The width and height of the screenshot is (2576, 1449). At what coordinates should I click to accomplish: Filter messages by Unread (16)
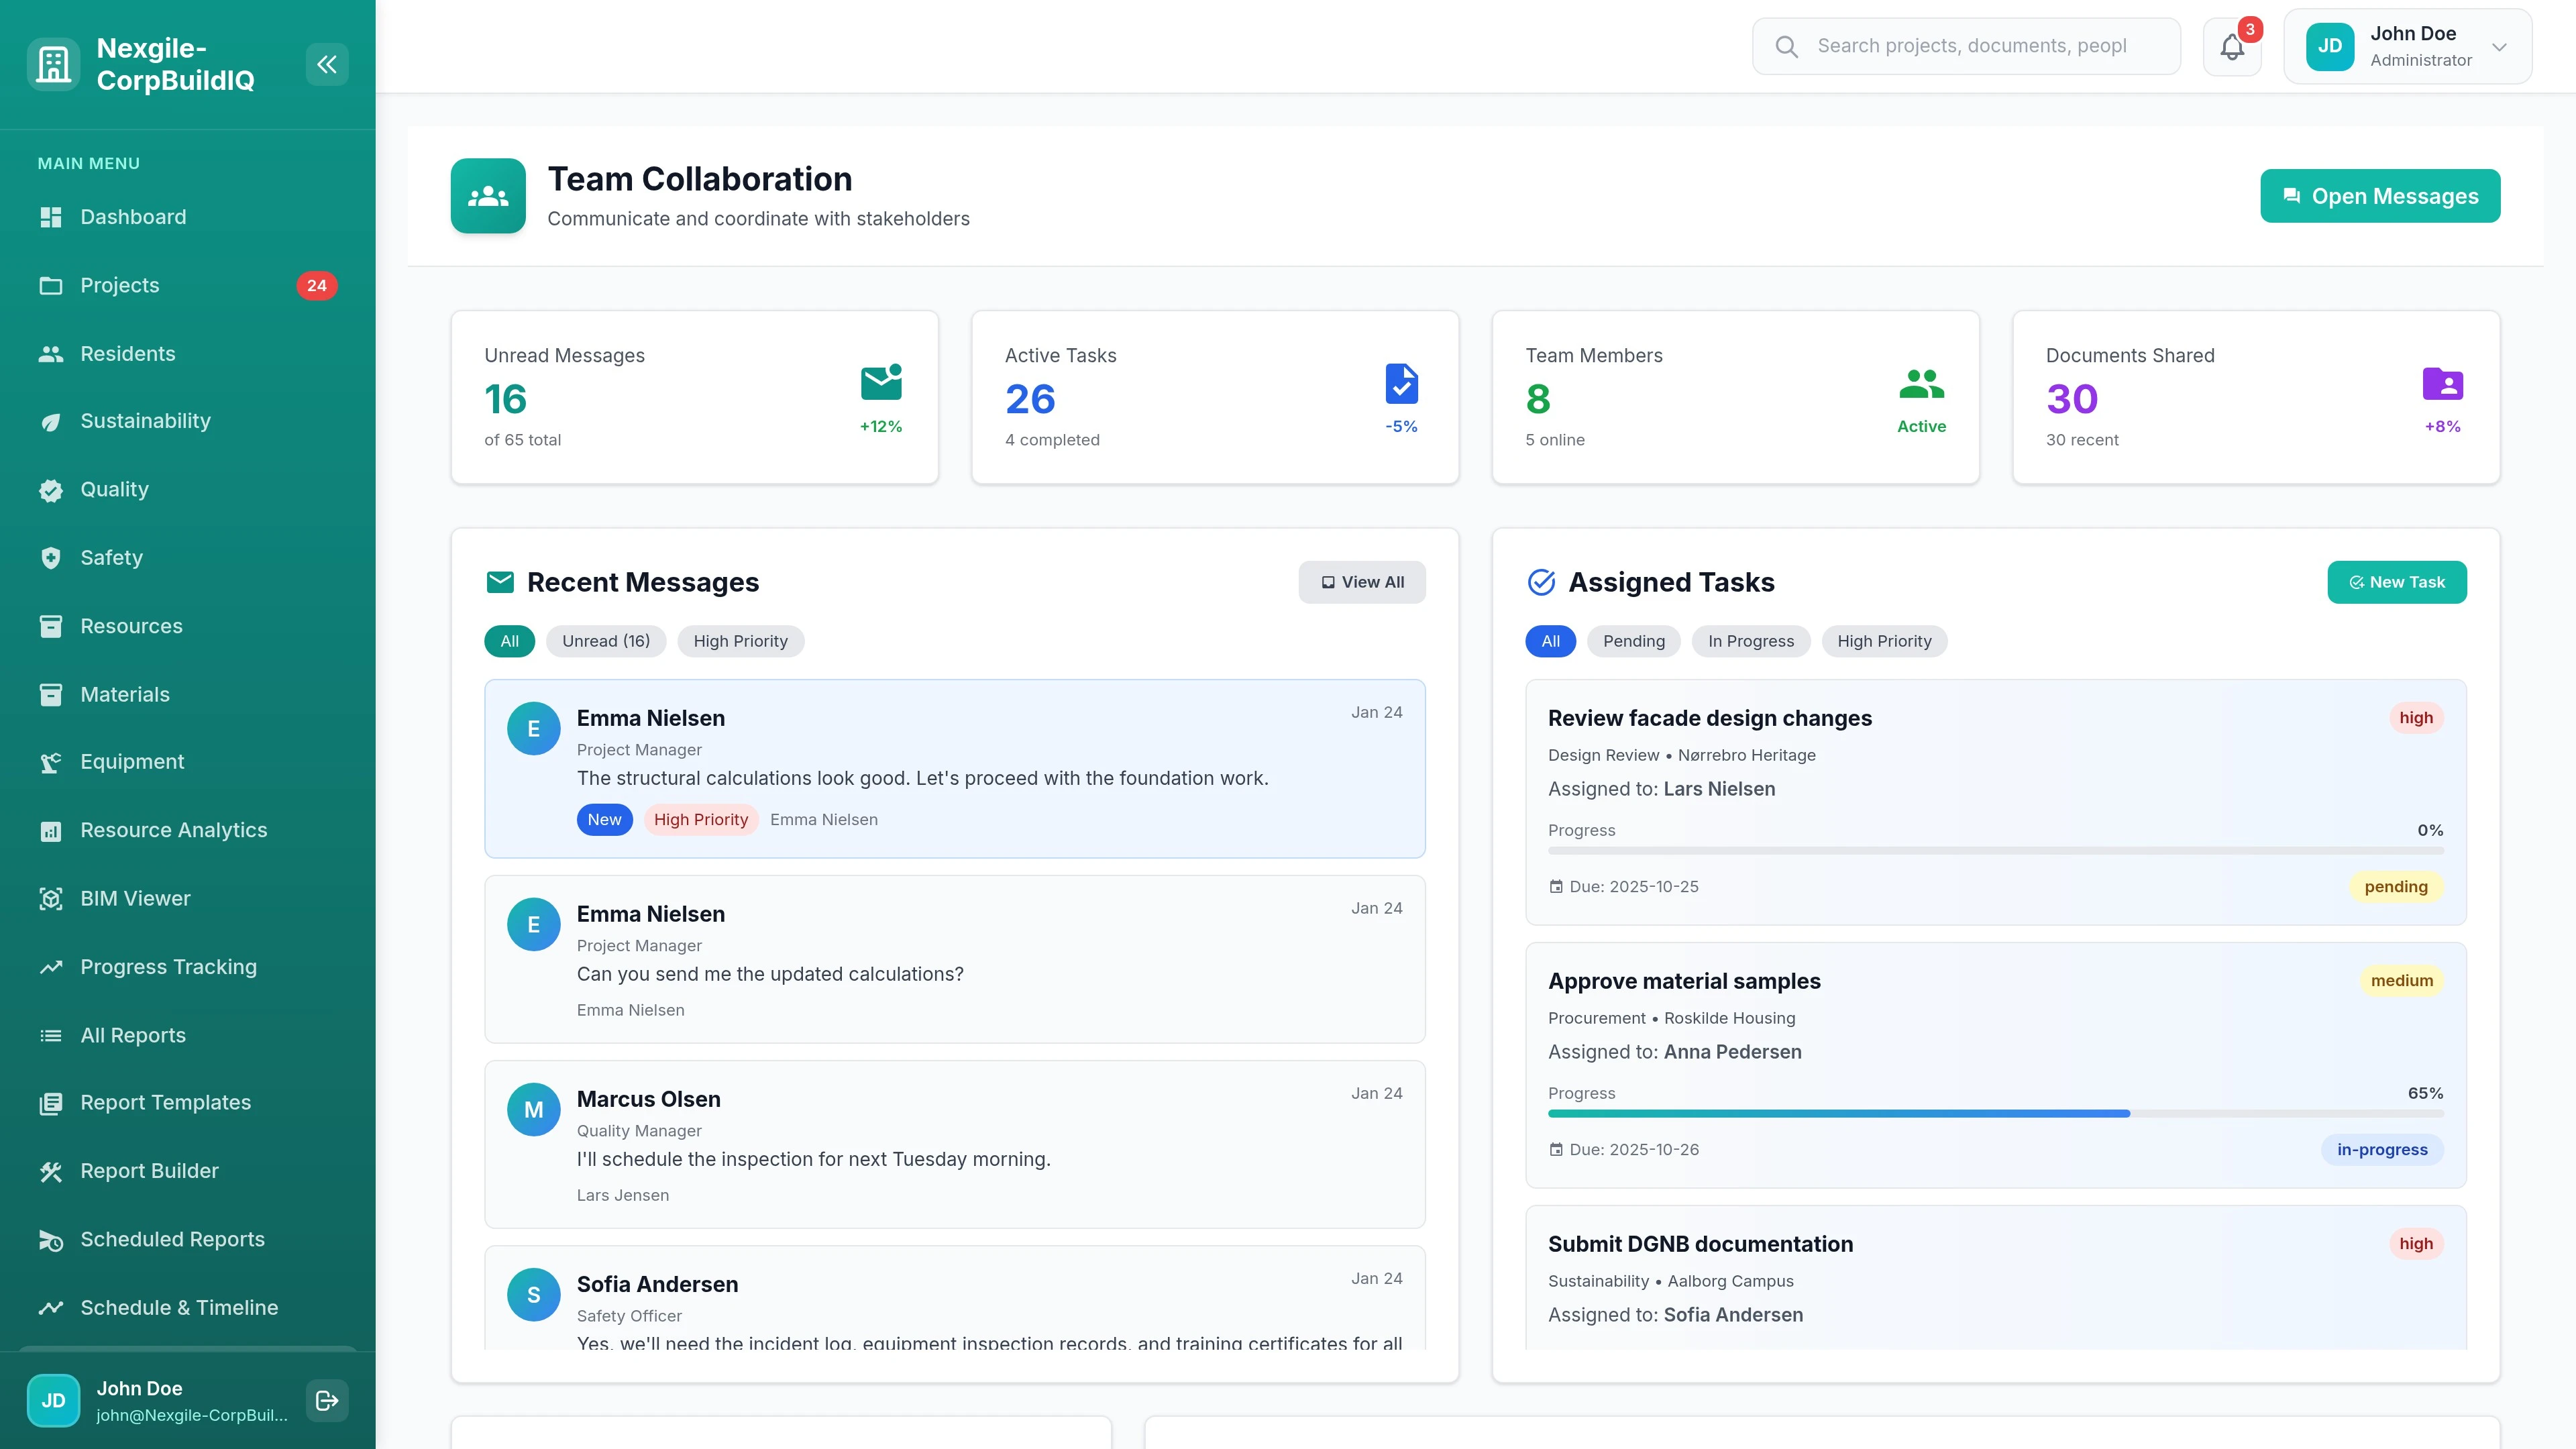tap(606, 641)
